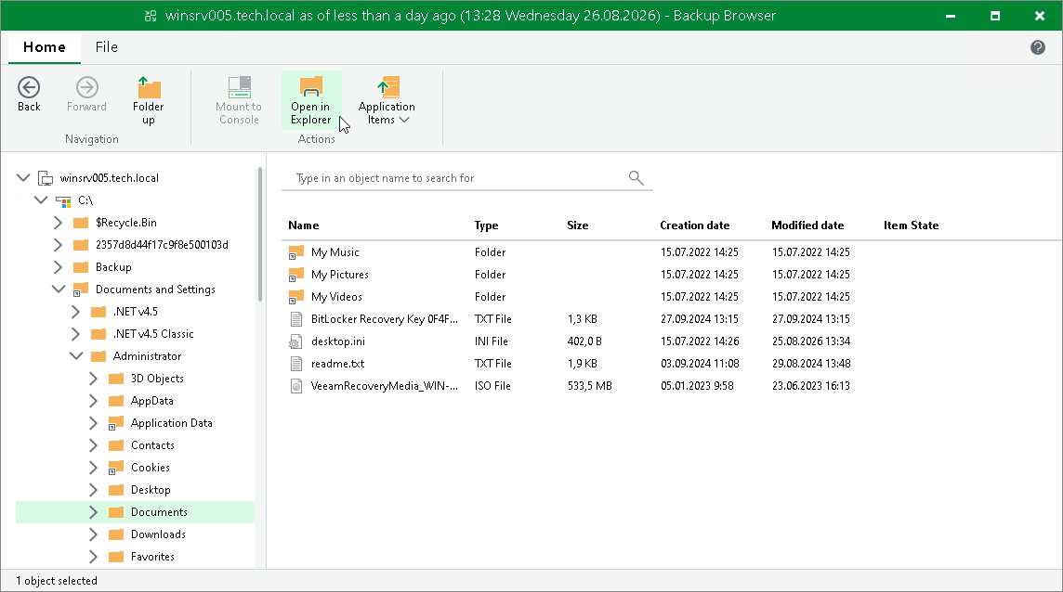The width and height of the screenshot is (1063, 592).
Task: Click the Forward navigation icon
Action: tap(86, 87)
